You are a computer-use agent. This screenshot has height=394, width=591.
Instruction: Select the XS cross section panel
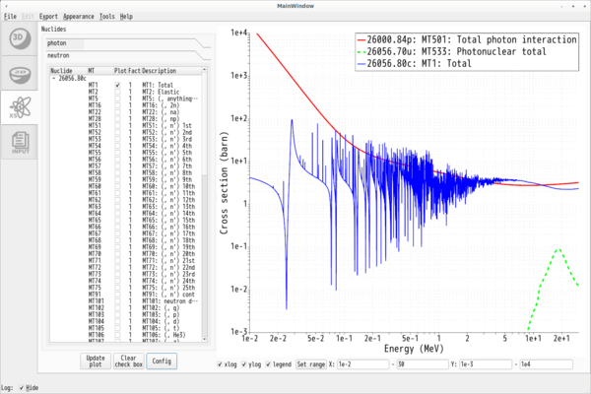click(19, 106)
